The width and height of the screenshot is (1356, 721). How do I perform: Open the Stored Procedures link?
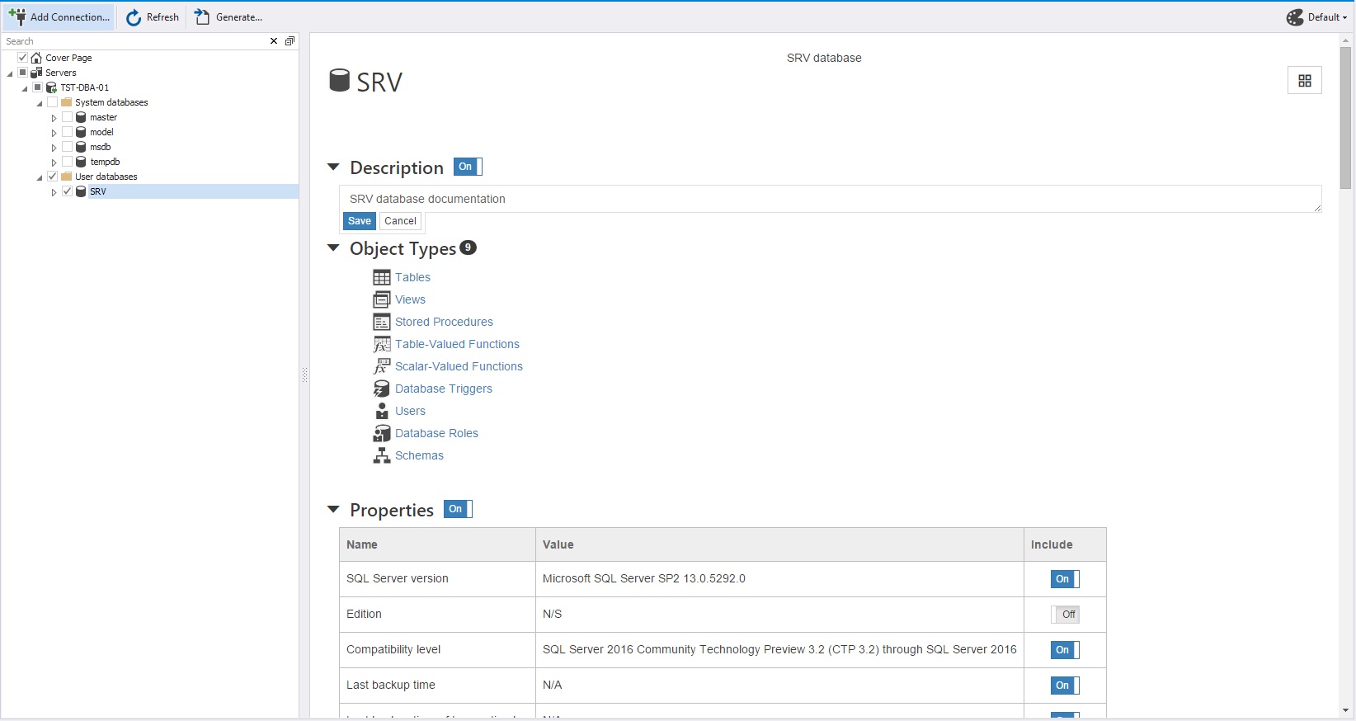[444, 322]
